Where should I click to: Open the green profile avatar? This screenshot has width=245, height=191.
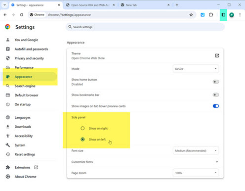(232, 15)
